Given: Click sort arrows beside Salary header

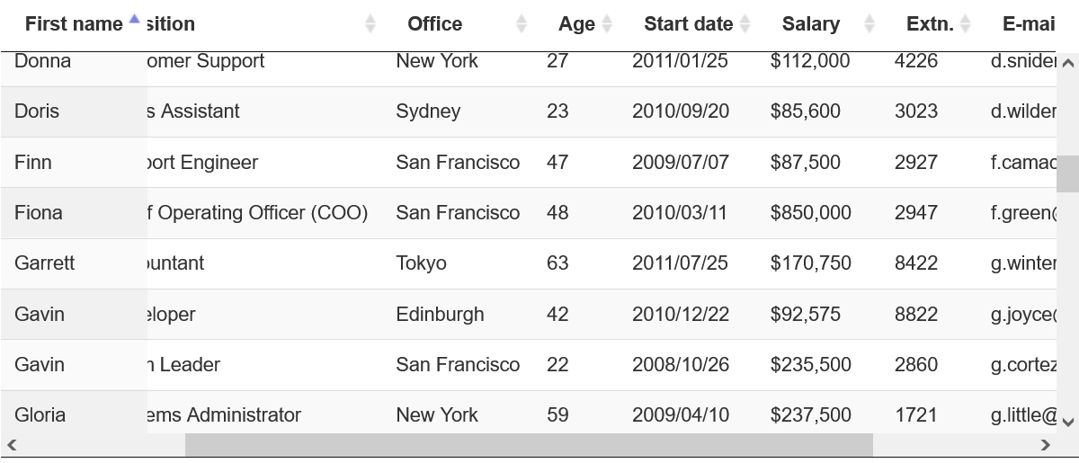Looking at the screenshot, I should [x=869, y=24].
